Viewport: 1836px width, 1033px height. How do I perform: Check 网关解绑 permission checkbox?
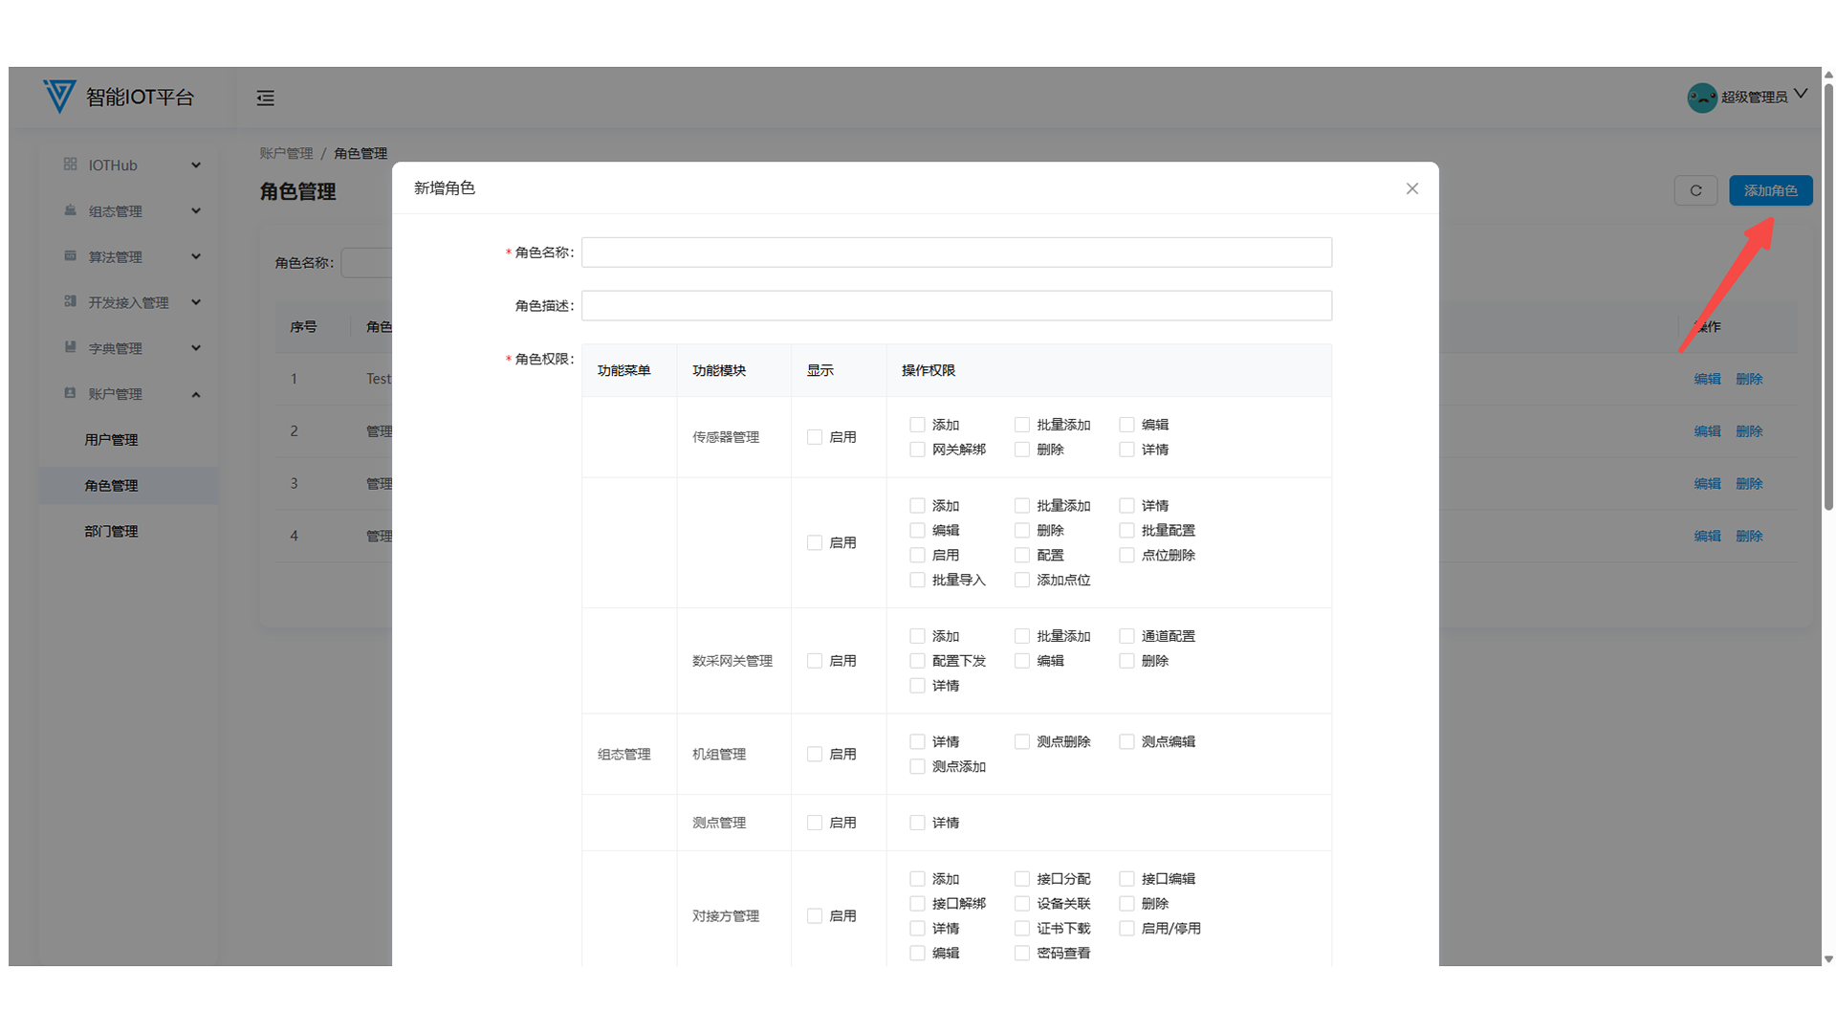[x=917, y=450]
